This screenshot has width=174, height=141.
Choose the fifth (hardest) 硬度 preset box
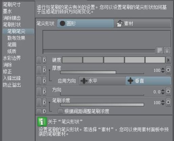(x=155, y=60)
